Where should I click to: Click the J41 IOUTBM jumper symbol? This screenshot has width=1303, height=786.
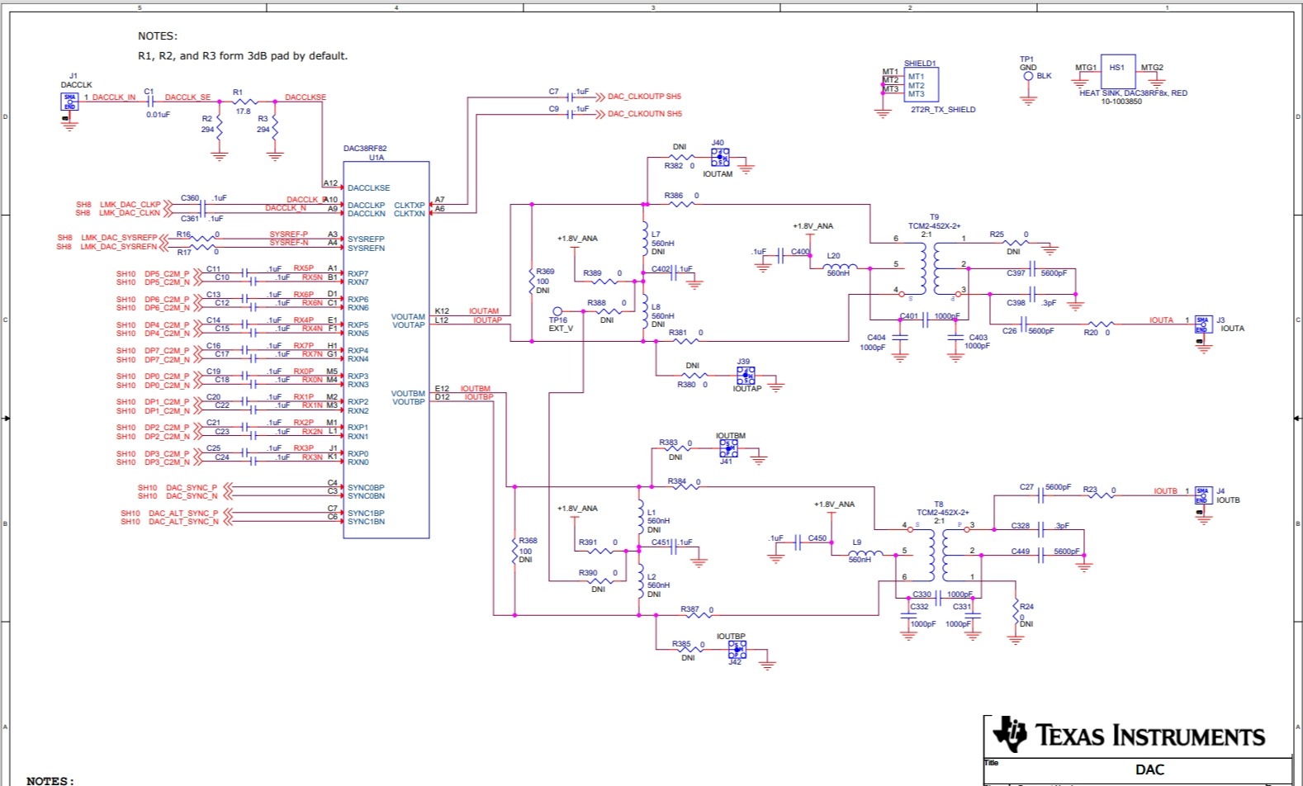tap(728, 448)
